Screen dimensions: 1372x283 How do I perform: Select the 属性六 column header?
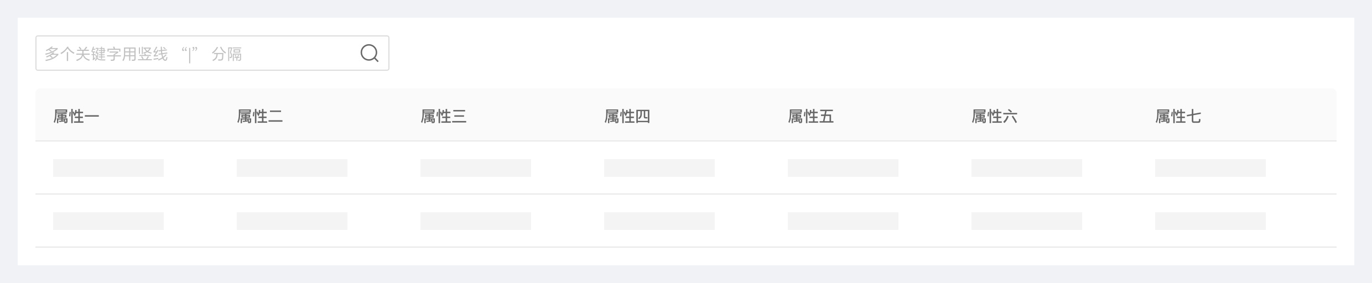tap(995, 116)
